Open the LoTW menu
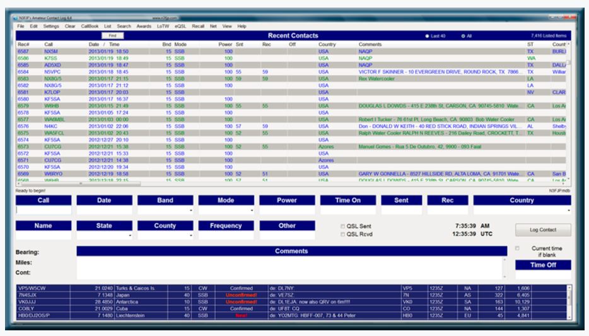This screenshot has height=336, width=589. (163, 26)
